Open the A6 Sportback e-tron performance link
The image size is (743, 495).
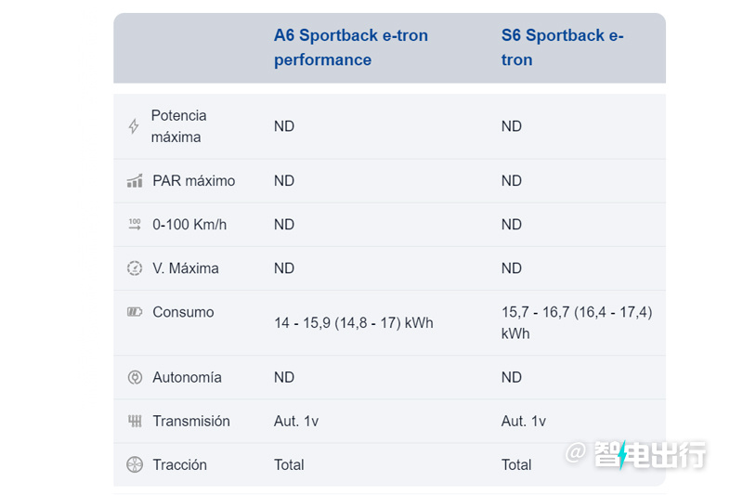coord(351,47)
